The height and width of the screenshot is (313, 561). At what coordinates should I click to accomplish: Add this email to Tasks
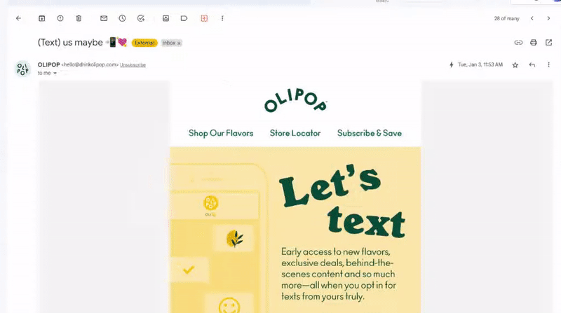coord(141,18)
